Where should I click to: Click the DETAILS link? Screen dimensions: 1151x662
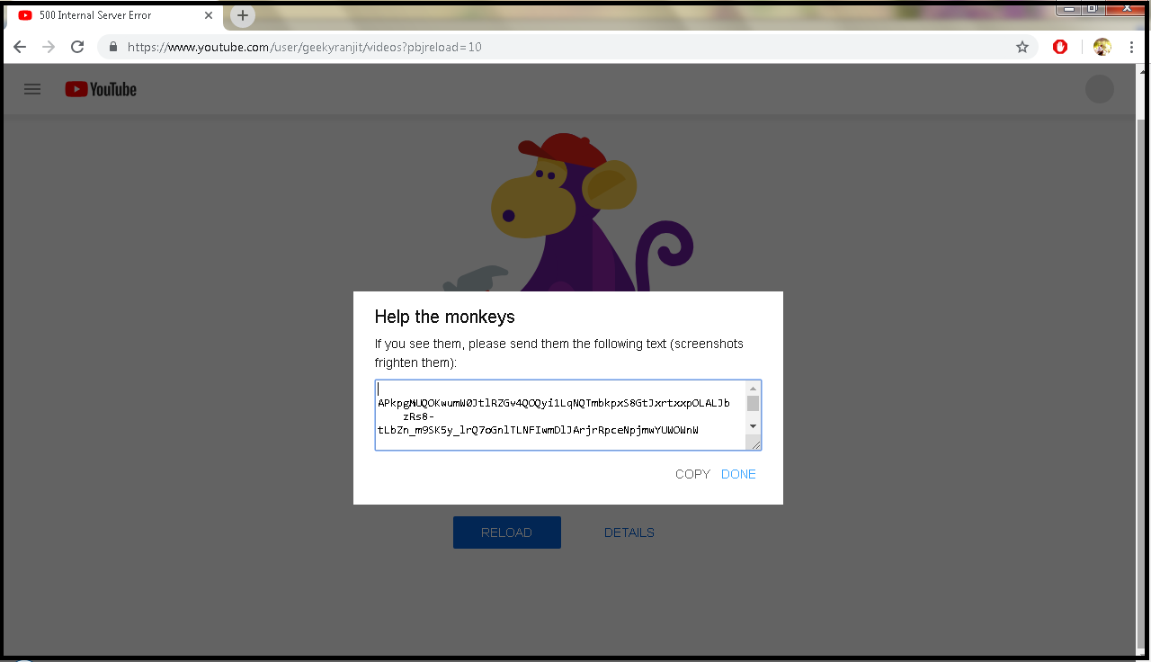pyautogui.click(x=629, y=532)
